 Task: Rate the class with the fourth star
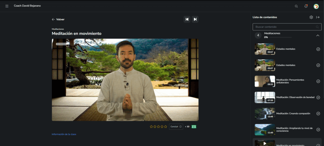[162, 127]
